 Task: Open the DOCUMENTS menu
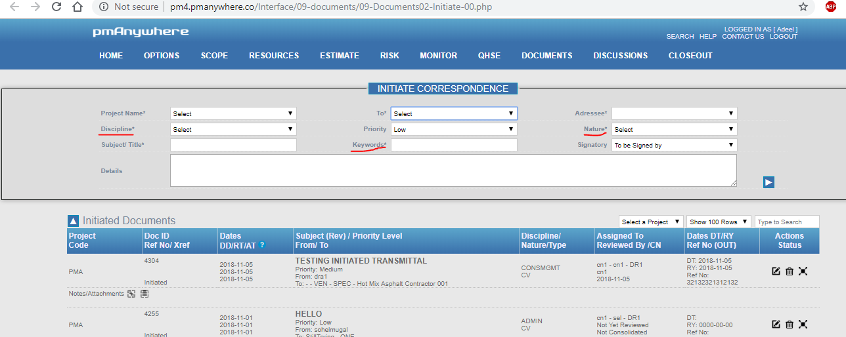(x=546, y=56)
